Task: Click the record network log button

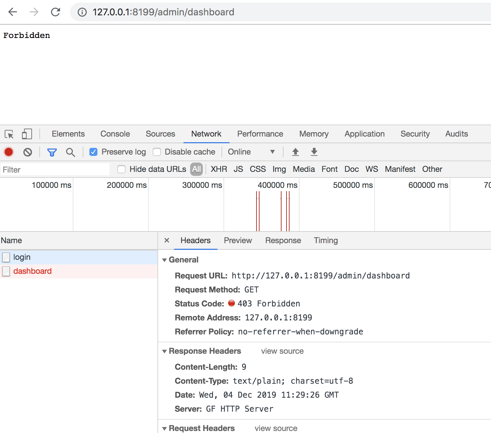Action: coord(9,152)
